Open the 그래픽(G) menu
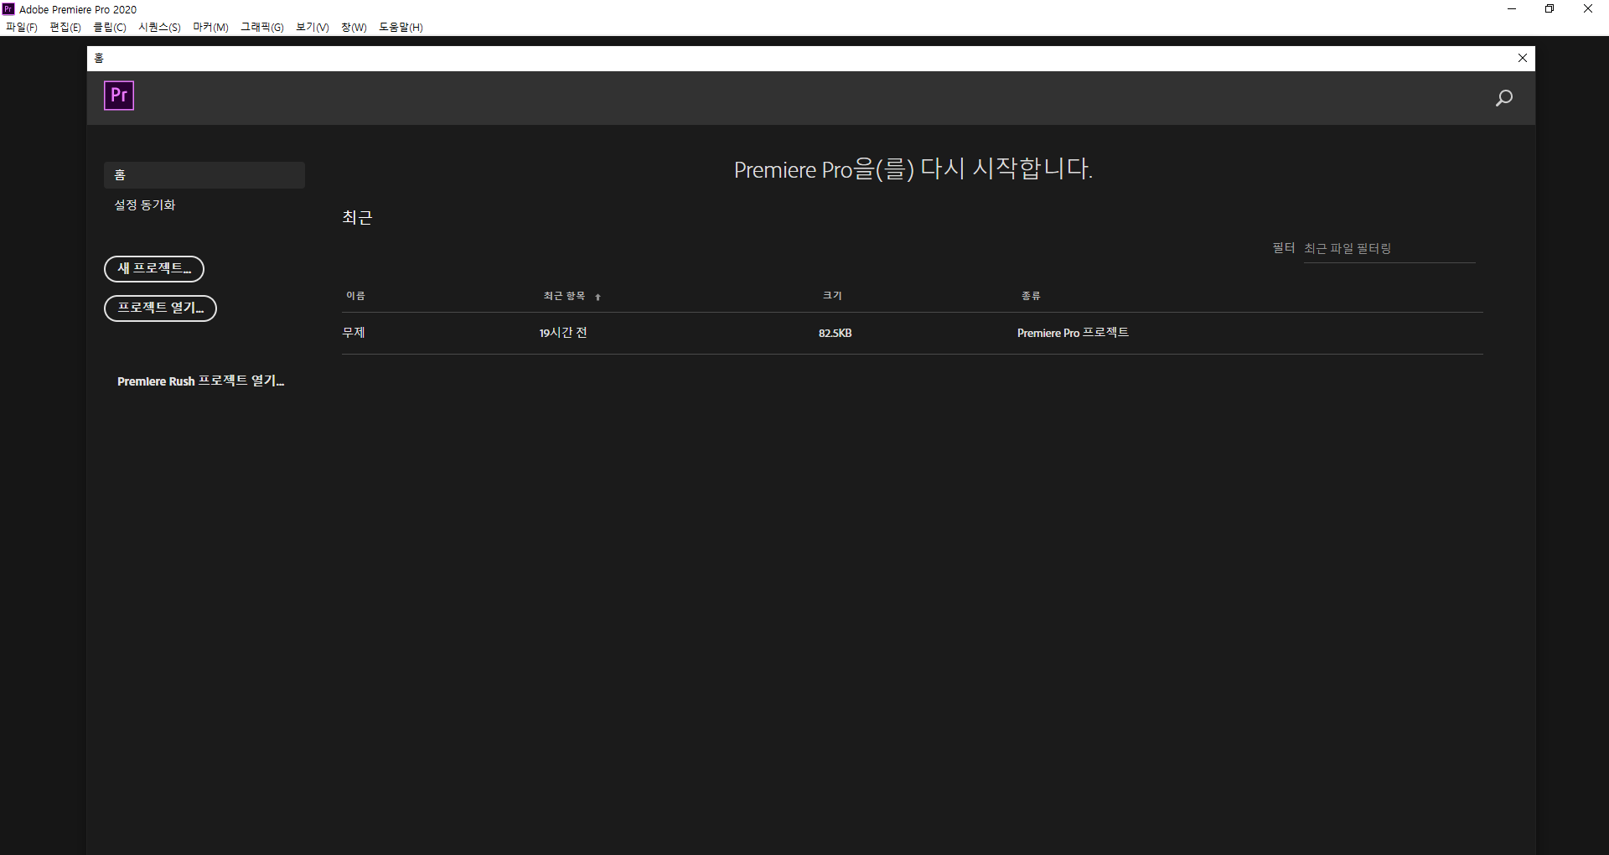 click(262, 28)
